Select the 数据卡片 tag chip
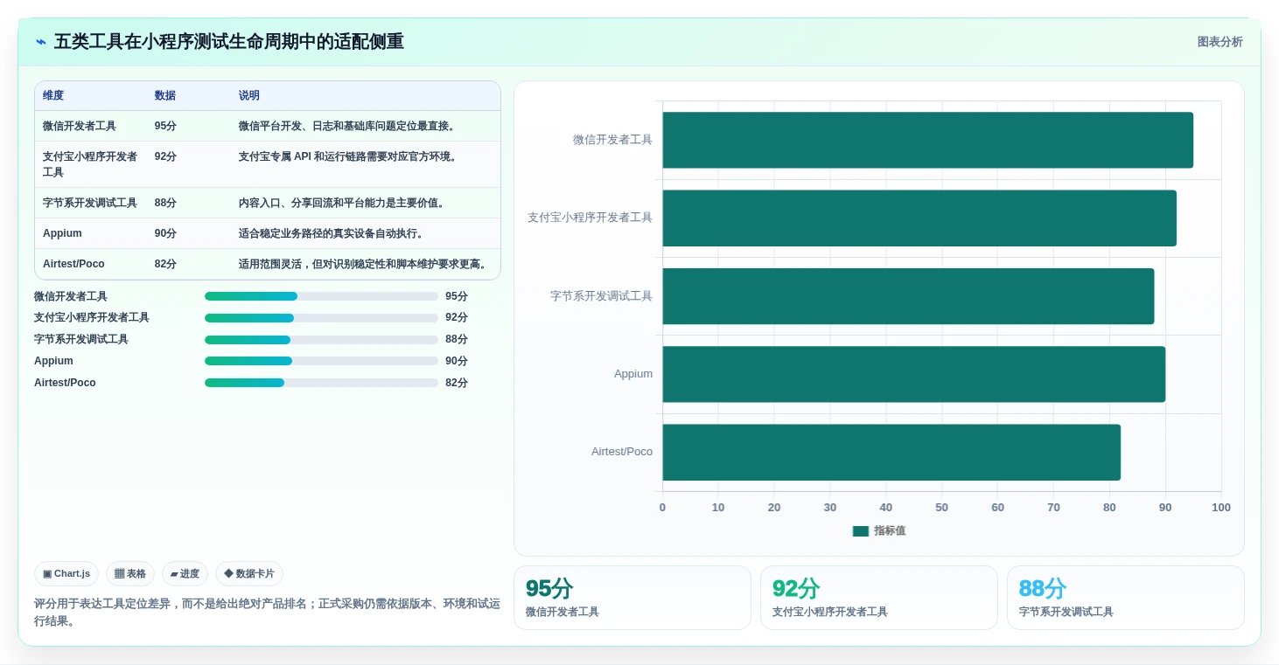The image size is (1279, 665). (249, 573)
